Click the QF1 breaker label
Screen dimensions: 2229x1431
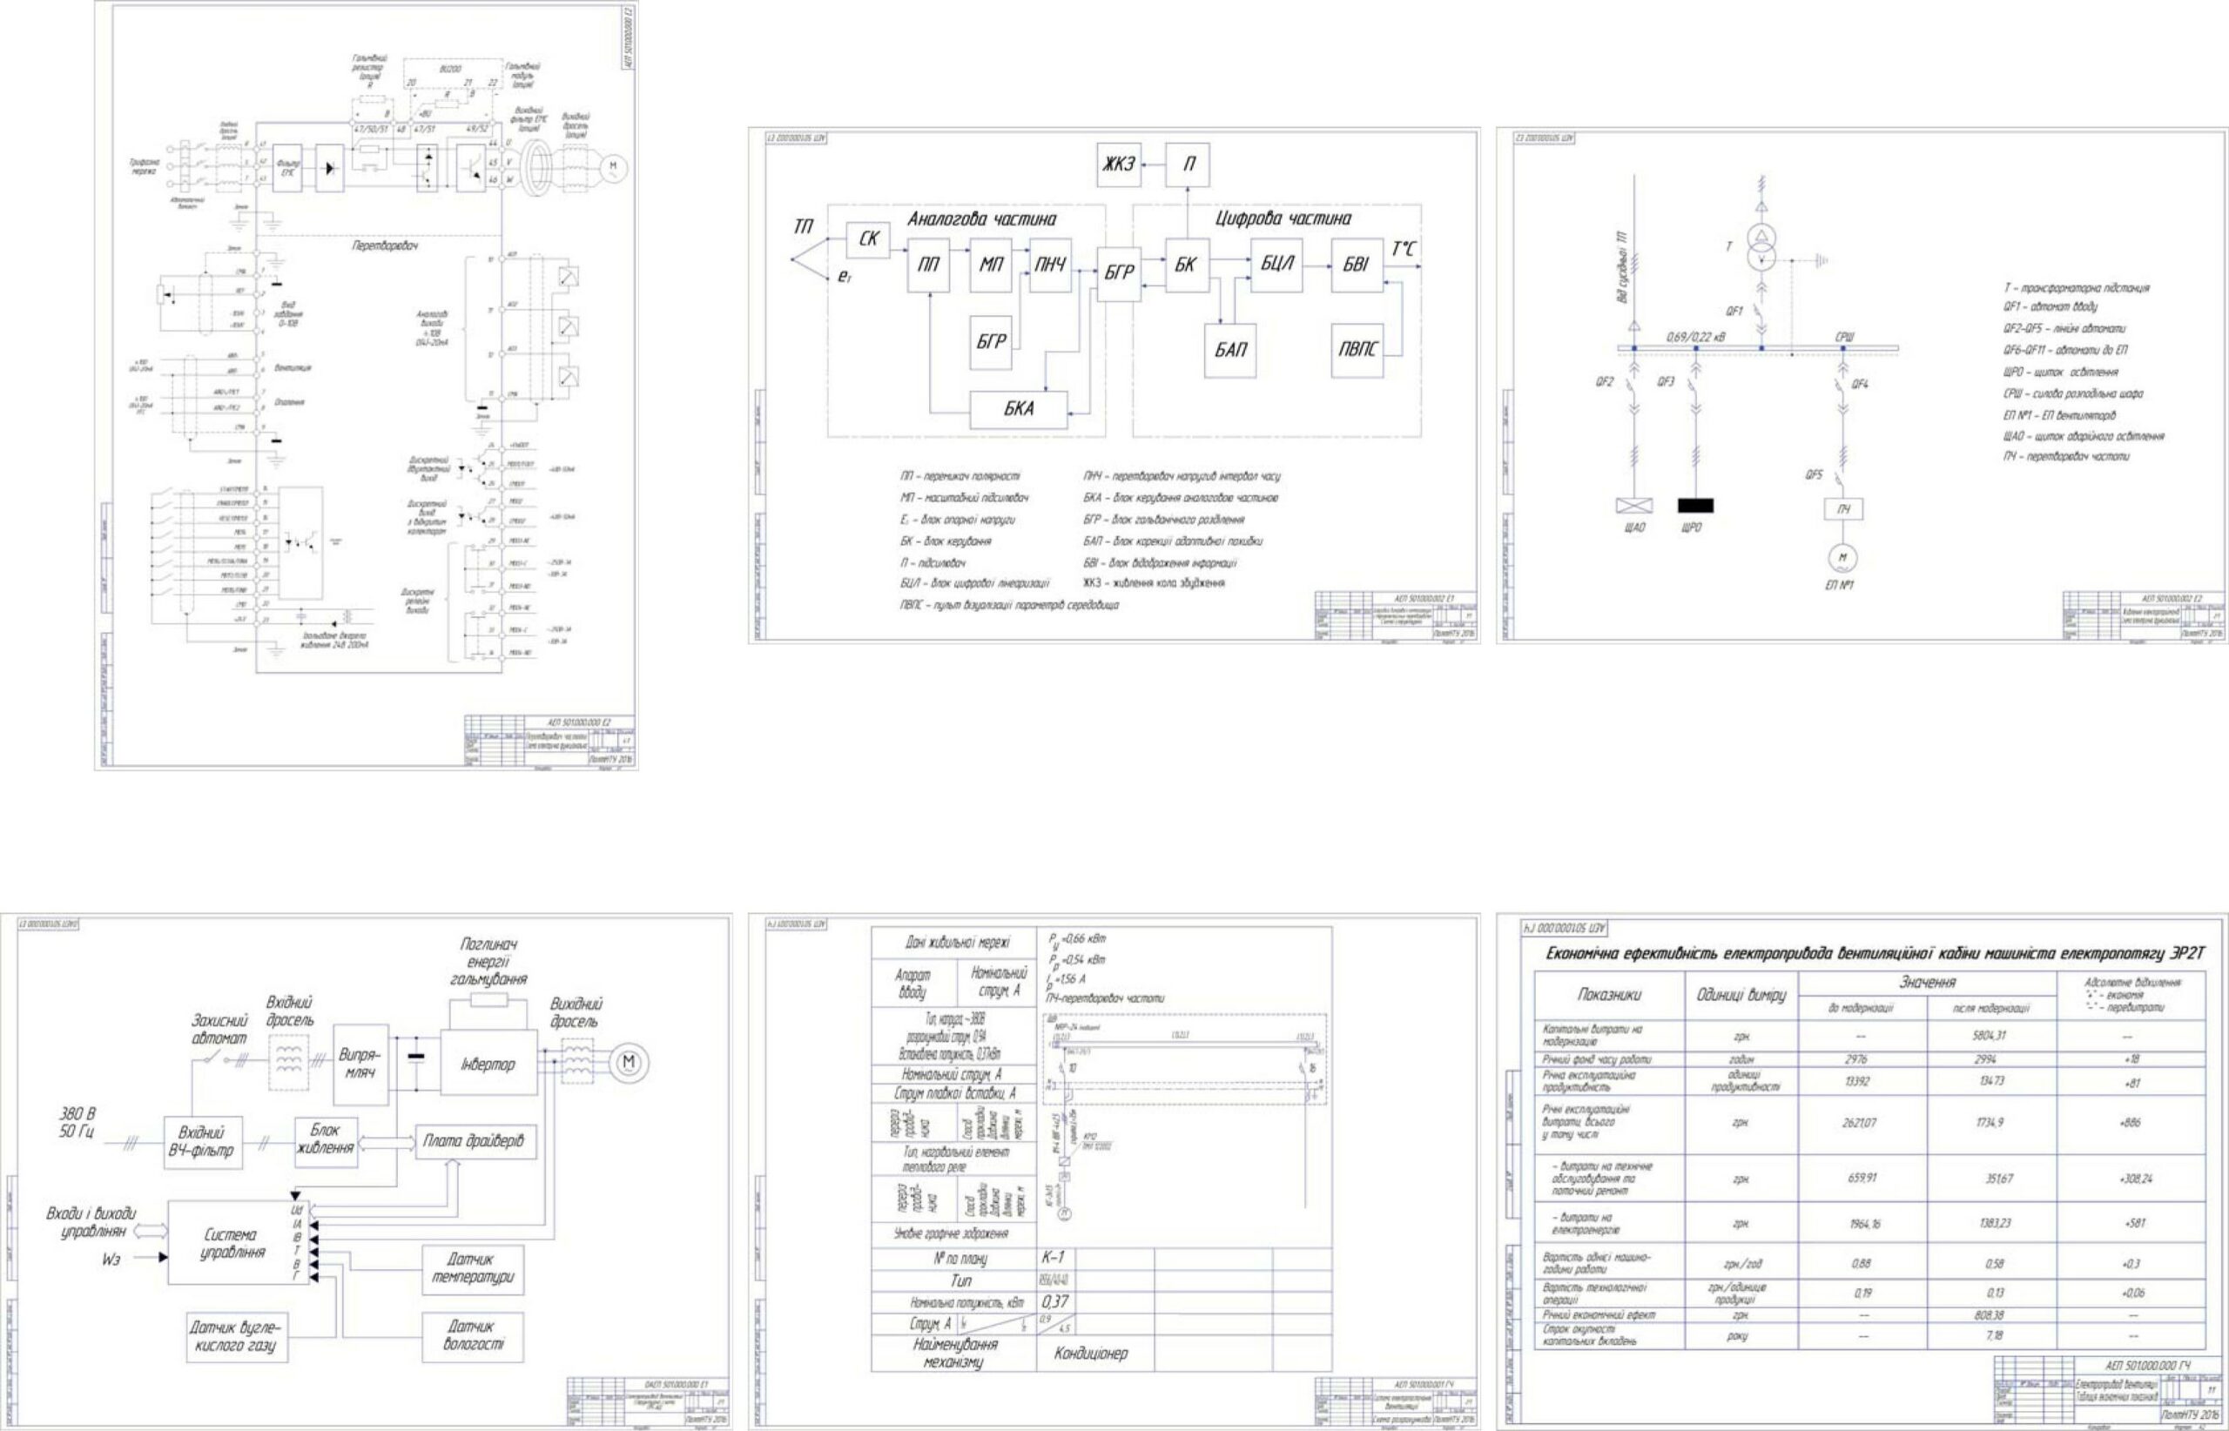tap(1734, 312)
